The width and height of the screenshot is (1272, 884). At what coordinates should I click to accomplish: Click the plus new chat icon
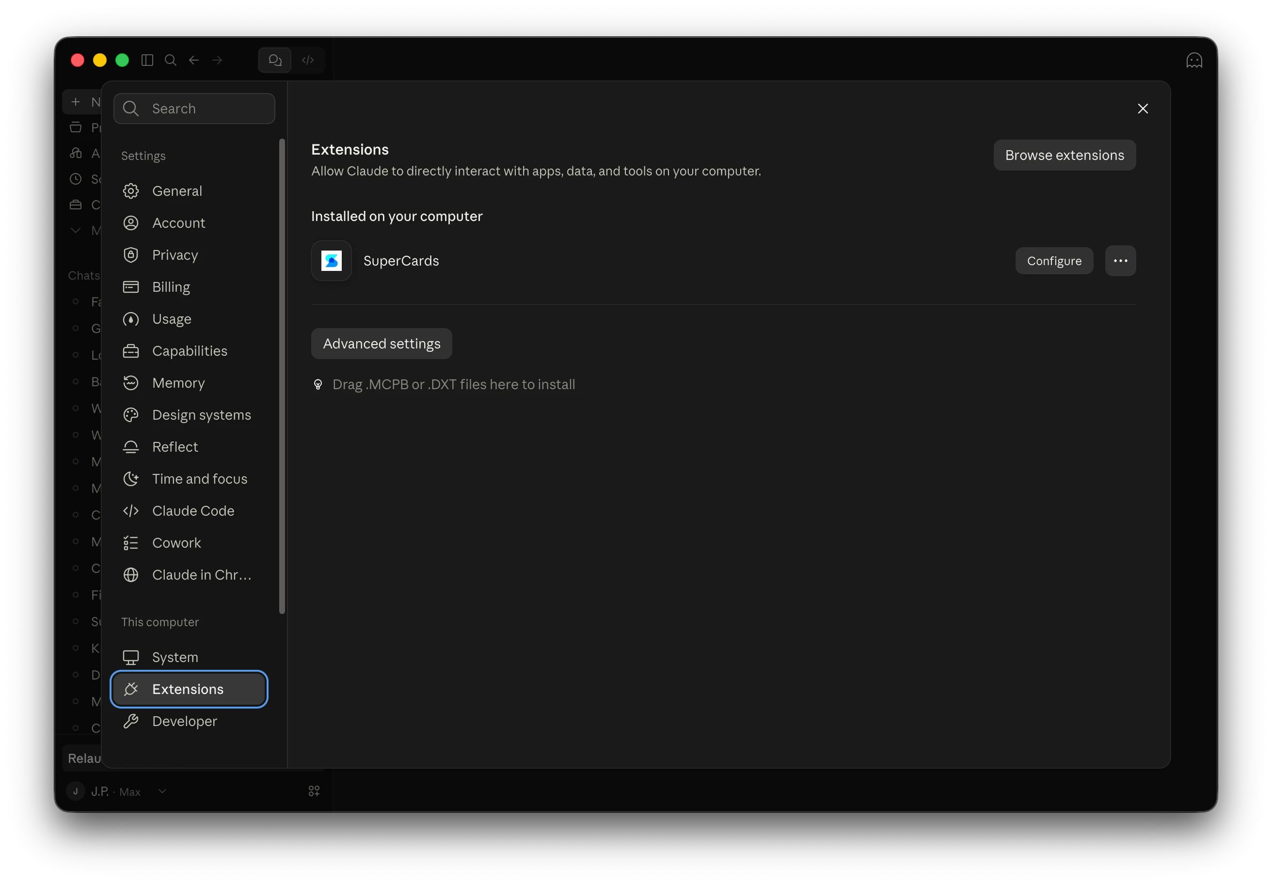click(76, 102)
